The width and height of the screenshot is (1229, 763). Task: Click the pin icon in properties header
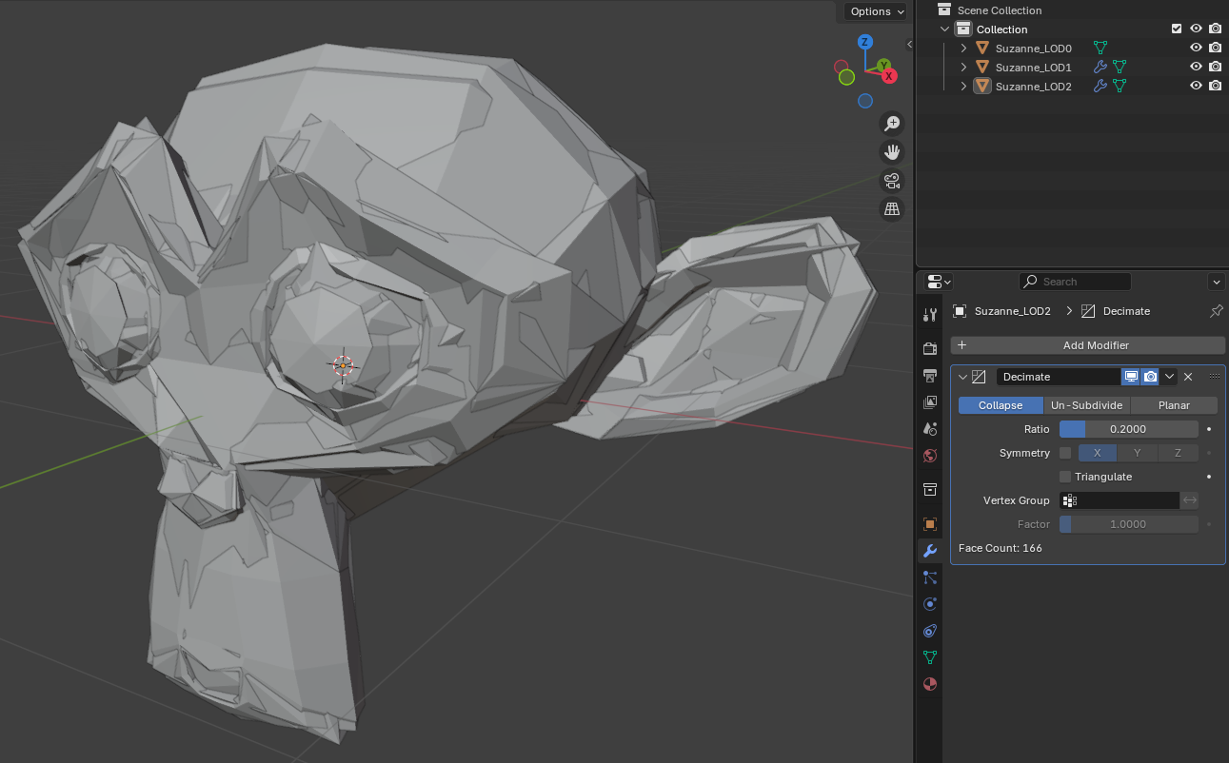(1216, 311)
